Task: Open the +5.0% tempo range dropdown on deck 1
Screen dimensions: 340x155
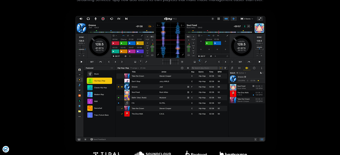Action: 81,43
